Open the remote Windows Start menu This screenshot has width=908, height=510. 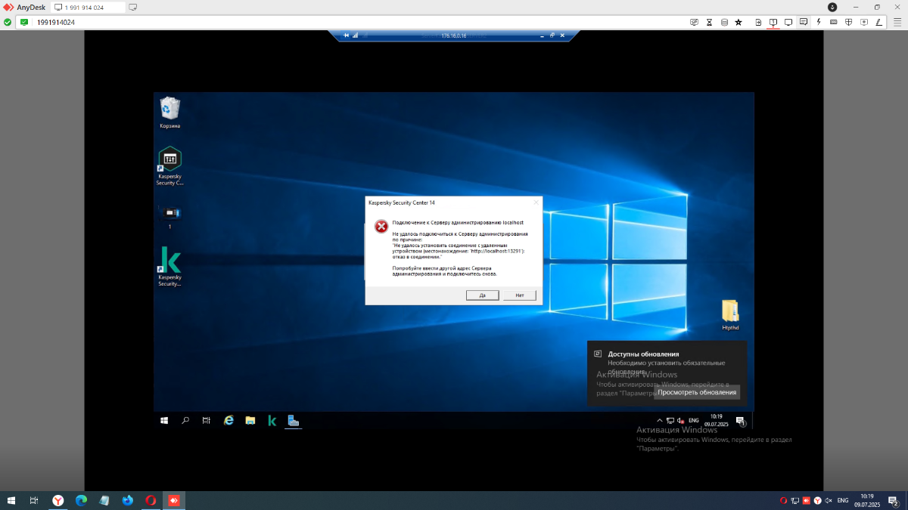tap(164, 421)
